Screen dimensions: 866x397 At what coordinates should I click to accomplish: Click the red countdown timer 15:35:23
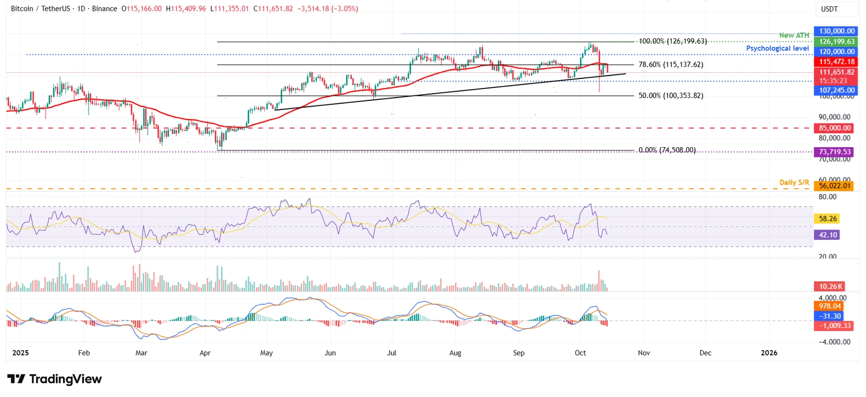point(833,82)
